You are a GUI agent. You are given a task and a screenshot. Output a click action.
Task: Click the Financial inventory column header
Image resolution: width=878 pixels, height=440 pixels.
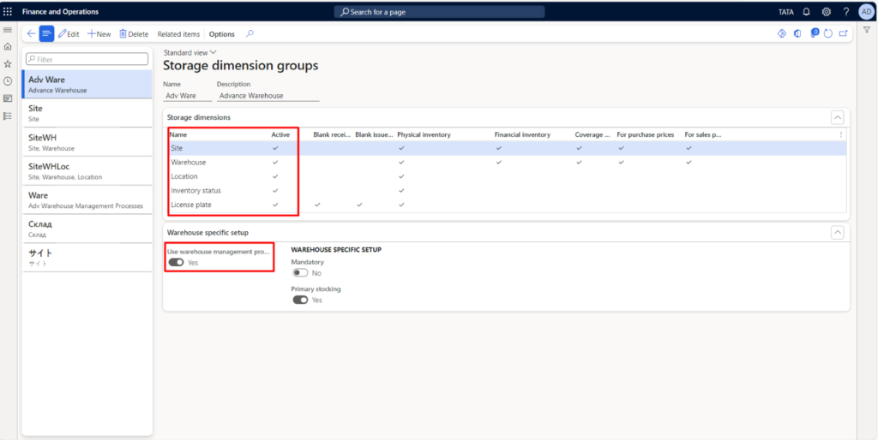tap(522, 134)
